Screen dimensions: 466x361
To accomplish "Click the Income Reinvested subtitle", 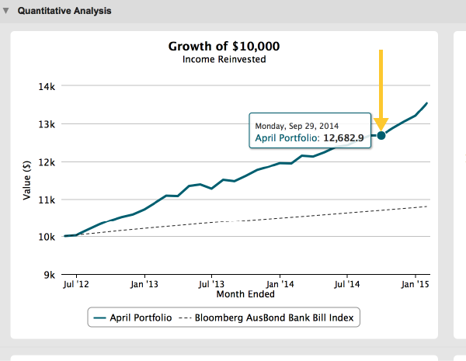I will [x=224, y=59].
